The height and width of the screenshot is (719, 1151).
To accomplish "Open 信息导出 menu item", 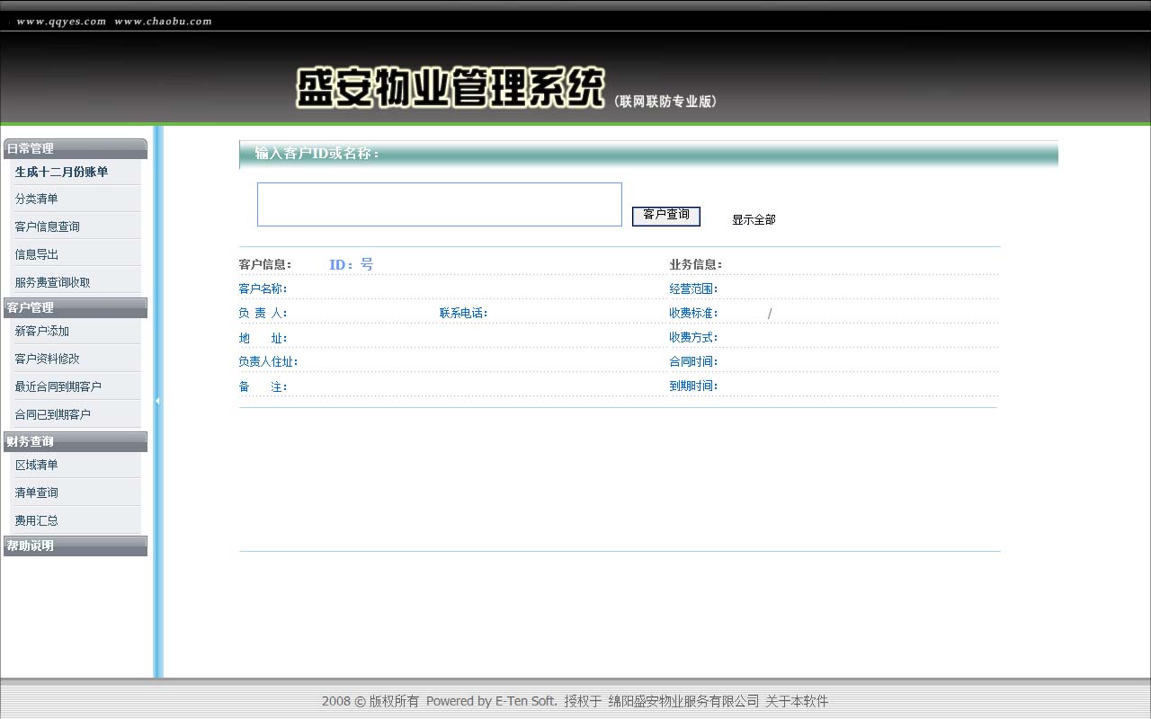I will [x=37, y=254].
